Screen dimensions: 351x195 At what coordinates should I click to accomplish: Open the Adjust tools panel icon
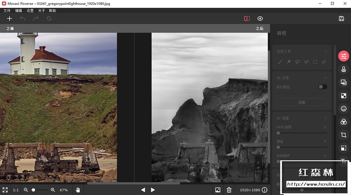point(344,56)
